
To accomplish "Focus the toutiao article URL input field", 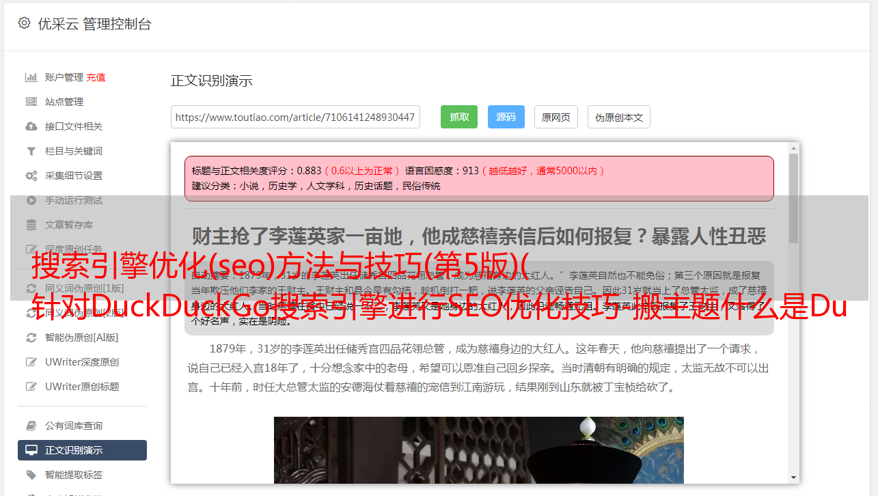I will point(295,117).
